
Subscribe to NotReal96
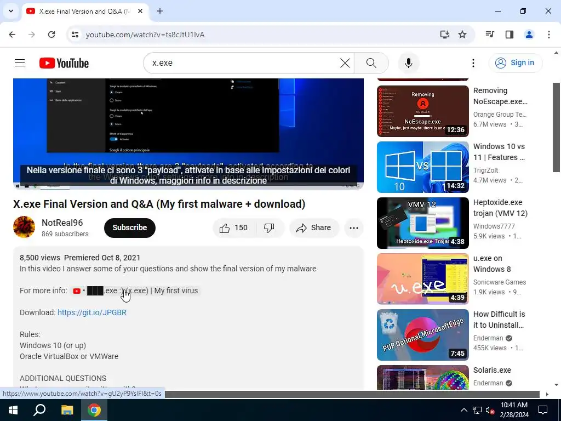tap(129, 227)
